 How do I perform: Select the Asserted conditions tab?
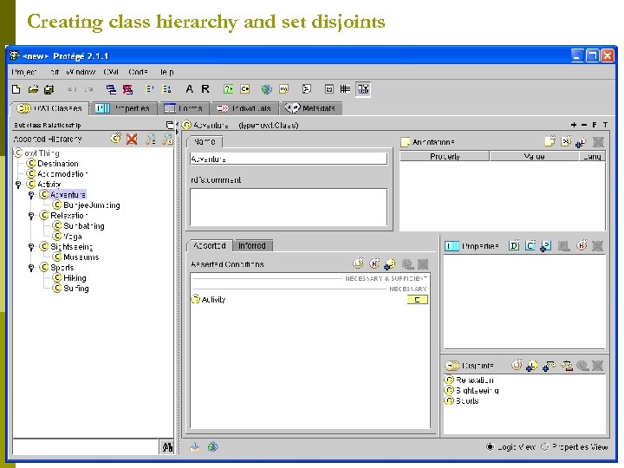pyautogui.click(x=210, y=246)
